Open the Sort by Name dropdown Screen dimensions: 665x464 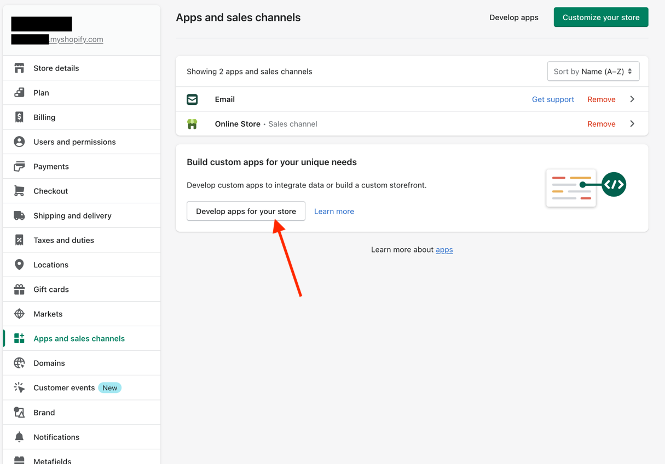click(593, 72)
